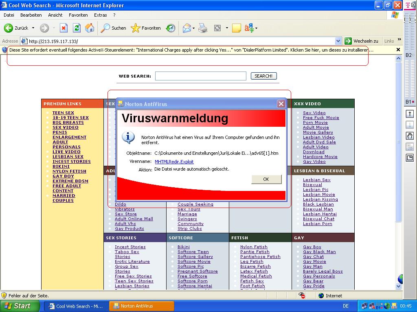Open Favoriten star in toolbar
The image size is (417, 312).
pos(146,28)
